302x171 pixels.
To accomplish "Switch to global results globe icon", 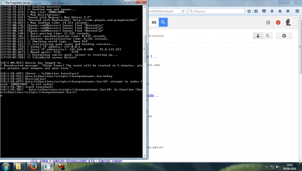I will 268,36.
